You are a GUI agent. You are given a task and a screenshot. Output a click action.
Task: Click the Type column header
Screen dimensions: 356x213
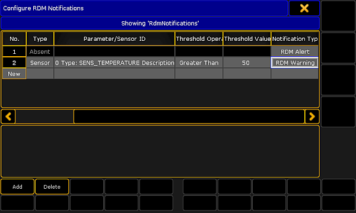click(40, 38)
